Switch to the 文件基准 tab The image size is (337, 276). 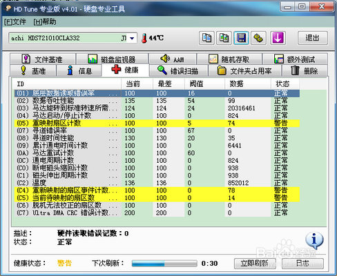point(43,59)
